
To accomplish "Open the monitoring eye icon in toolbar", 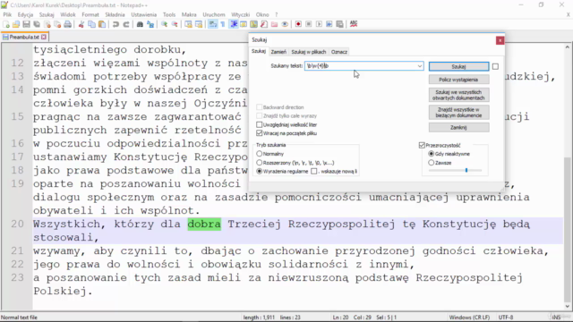I will coord(285,24).
